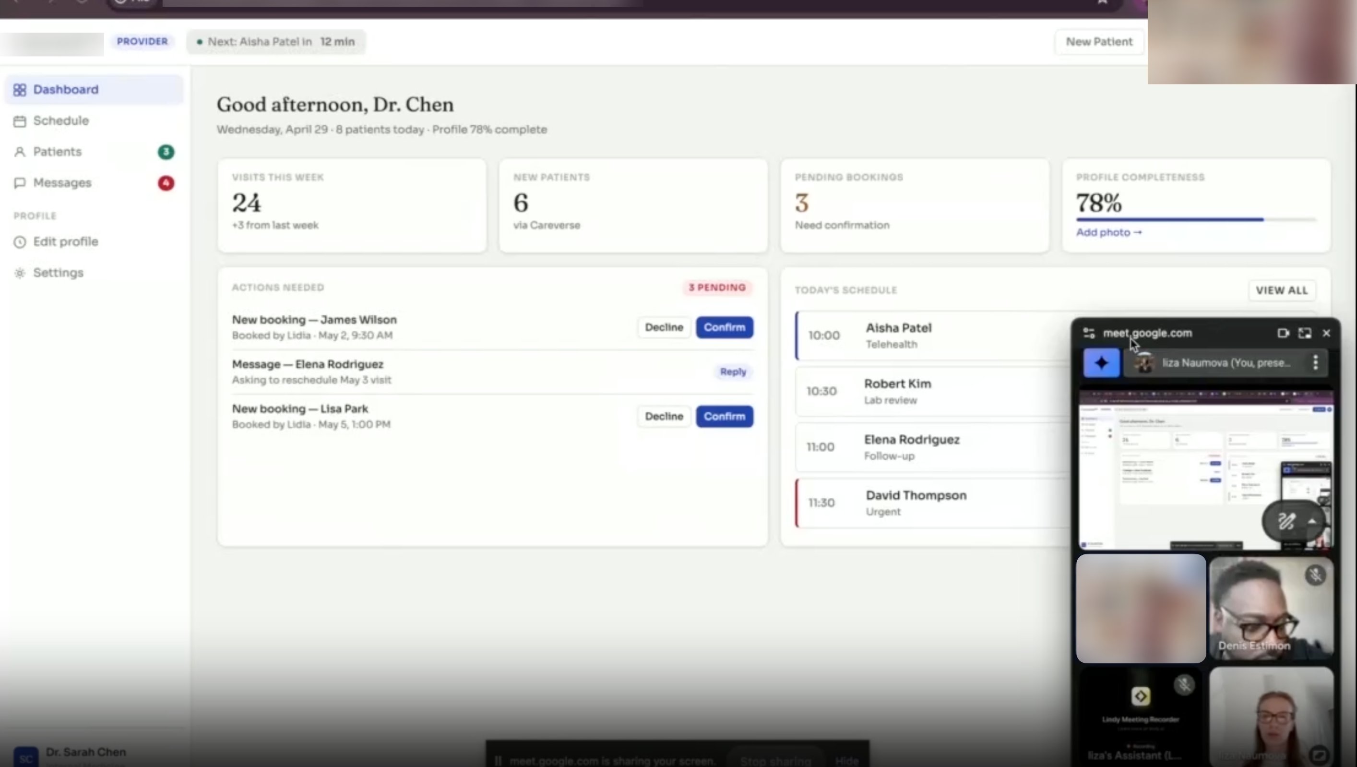
Task: Click the 3 PENDING badge
Action: (717, 288)
